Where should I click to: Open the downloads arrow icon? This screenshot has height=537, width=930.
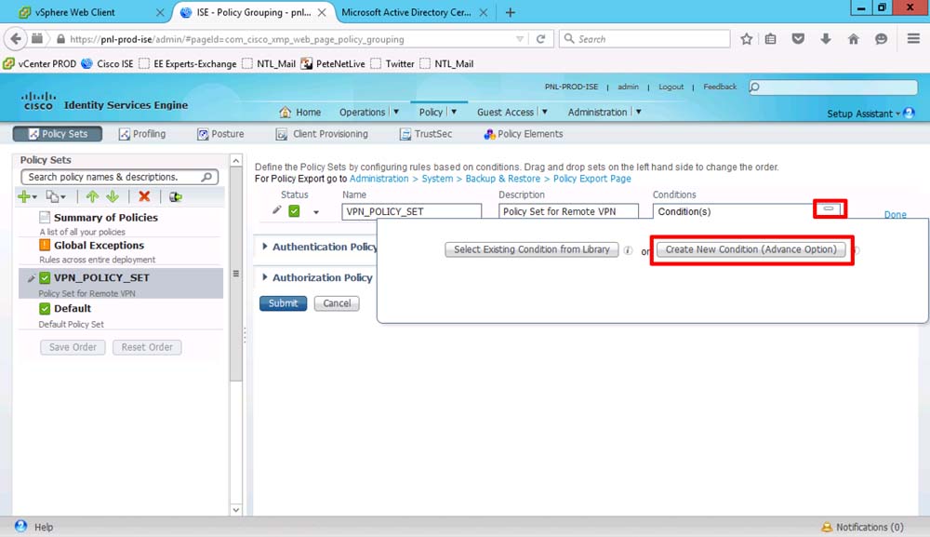826,39
